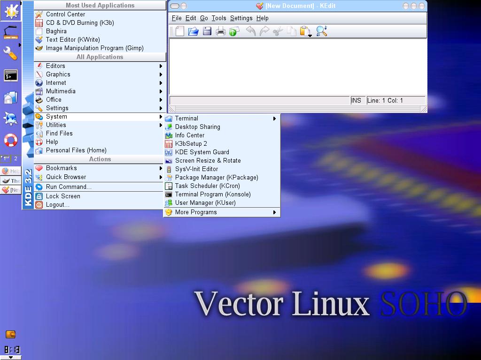This screenshot has width=481, height=360.
Task: Open Image Manipulation Program (Gimp)
Action: coord(100,48)
